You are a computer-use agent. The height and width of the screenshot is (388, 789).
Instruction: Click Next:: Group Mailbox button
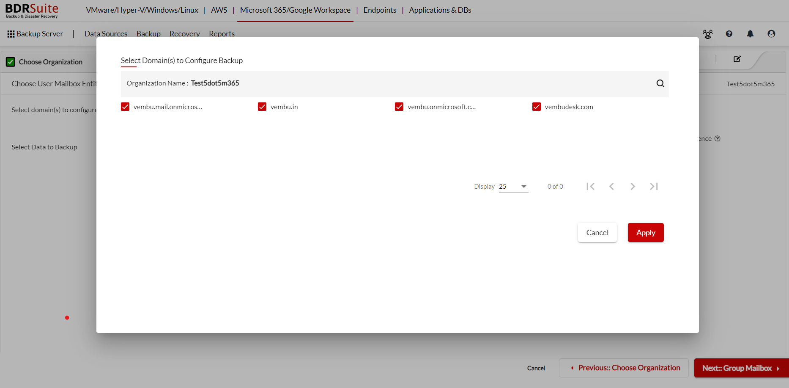pos(741,368)
